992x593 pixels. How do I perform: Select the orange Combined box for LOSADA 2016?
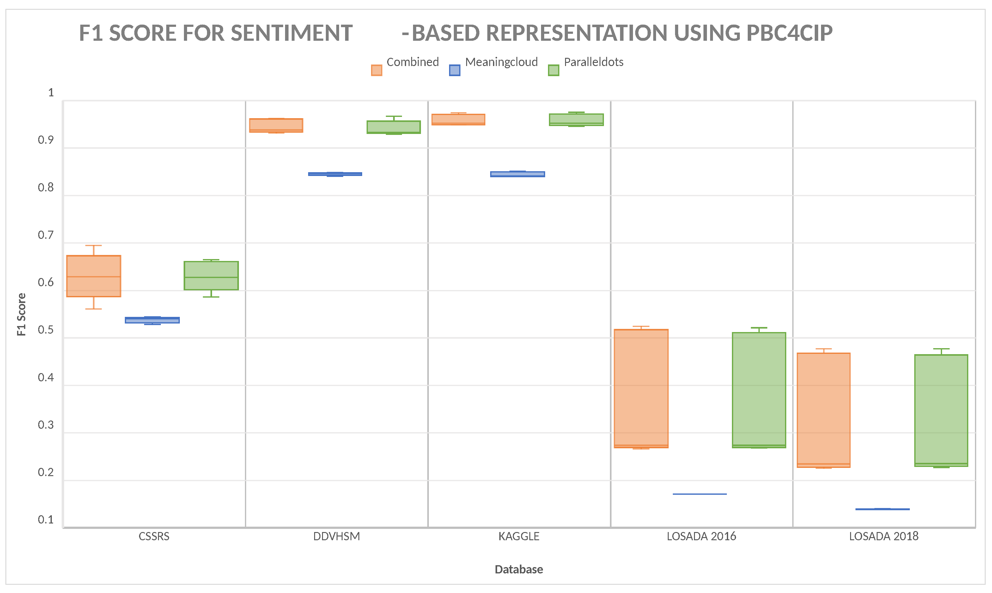click(641, 388)
